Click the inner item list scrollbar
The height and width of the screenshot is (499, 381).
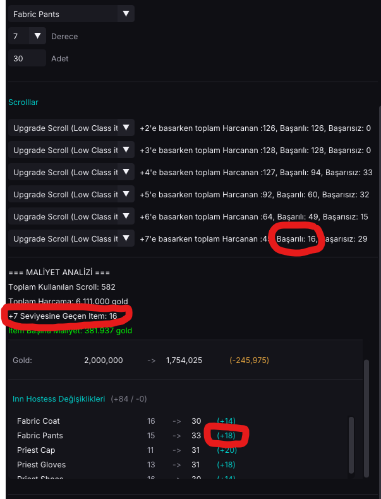tap(351, 445)
